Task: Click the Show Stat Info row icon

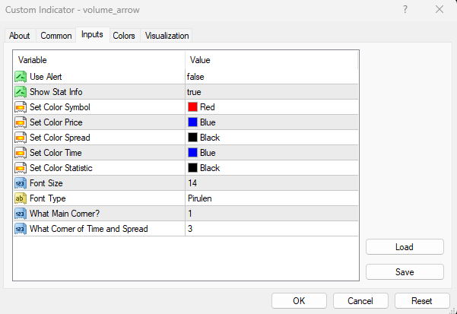Action: click(21, 92)
